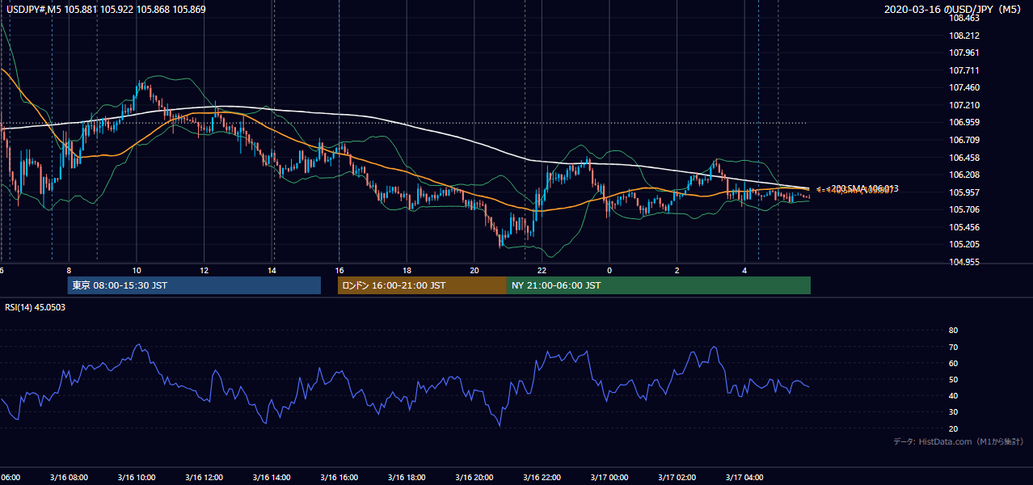Image resolution: width=1033 pixels, height=485 pixels.
Task: Click the RSI scale value 80
Action: tap(953, 331)
